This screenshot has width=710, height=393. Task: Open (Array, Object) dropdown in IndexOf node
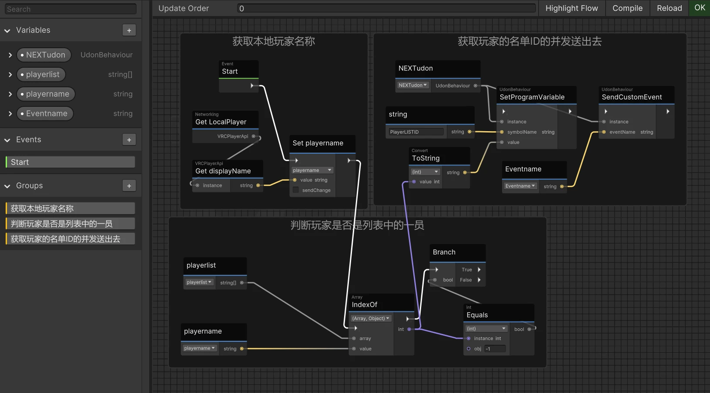371,318
